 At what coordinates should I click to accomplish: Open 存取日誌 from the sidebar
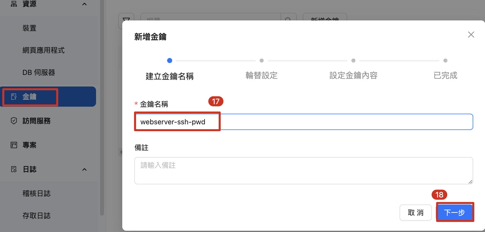pyautogui.click(x=37, y=216)
